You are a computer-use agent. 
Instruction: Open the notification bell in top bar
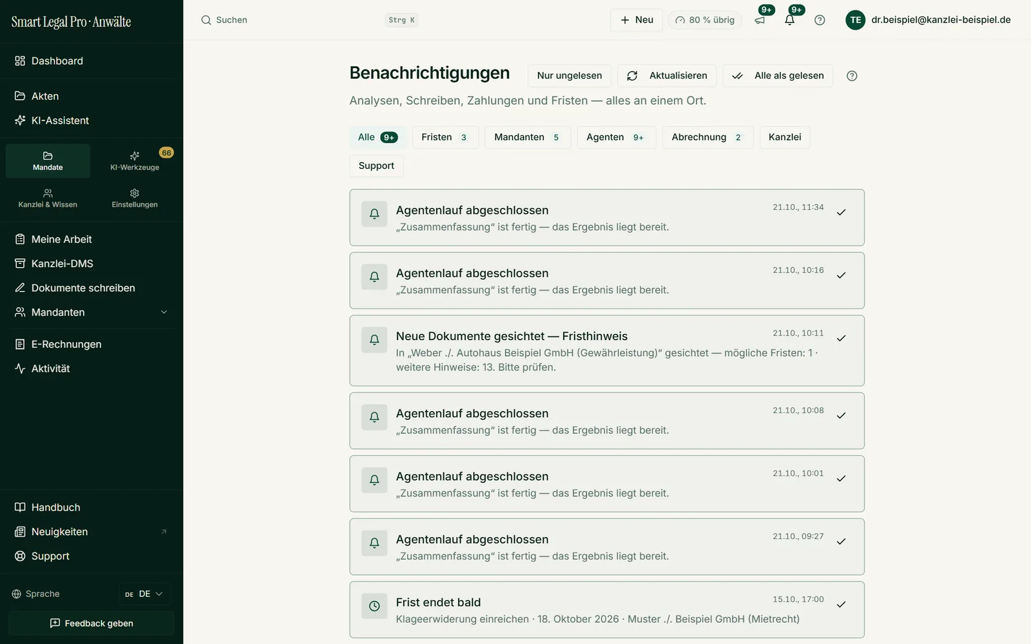pyautogui.click(x=790, y=20)
